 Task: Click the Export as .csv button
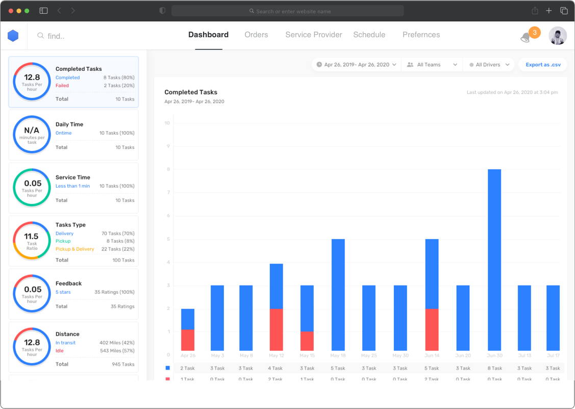(x=543, y=65)
